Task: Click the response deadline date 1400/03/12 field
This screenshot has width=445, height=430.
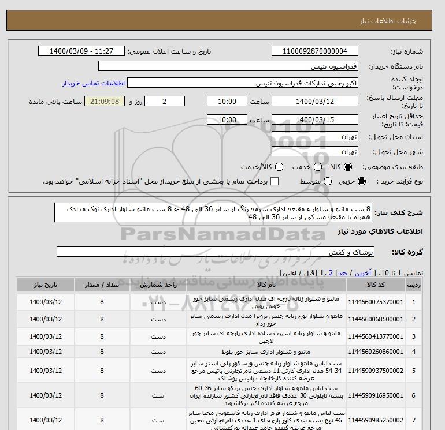Action: click(x=315, y=101)
